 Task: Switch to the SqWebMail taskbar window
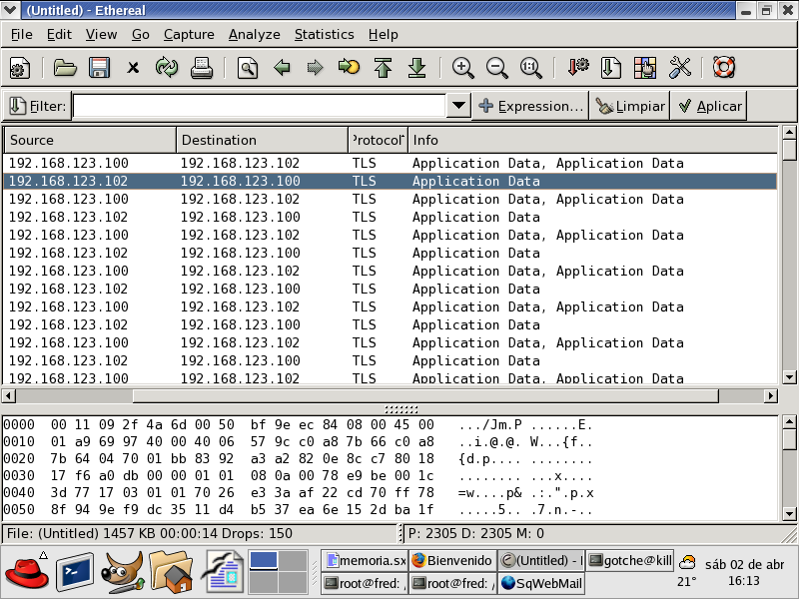click(541, 583)
